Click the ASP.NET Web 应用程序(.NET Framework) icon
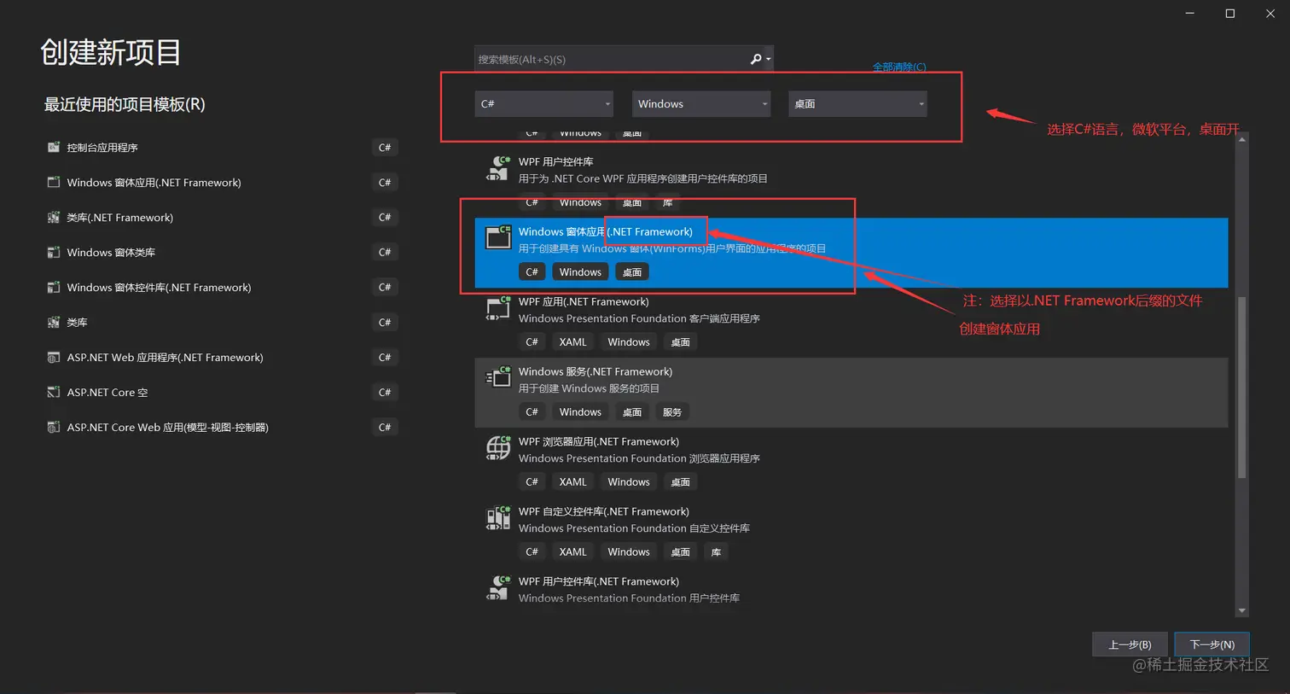 click(x=54, y=357)
